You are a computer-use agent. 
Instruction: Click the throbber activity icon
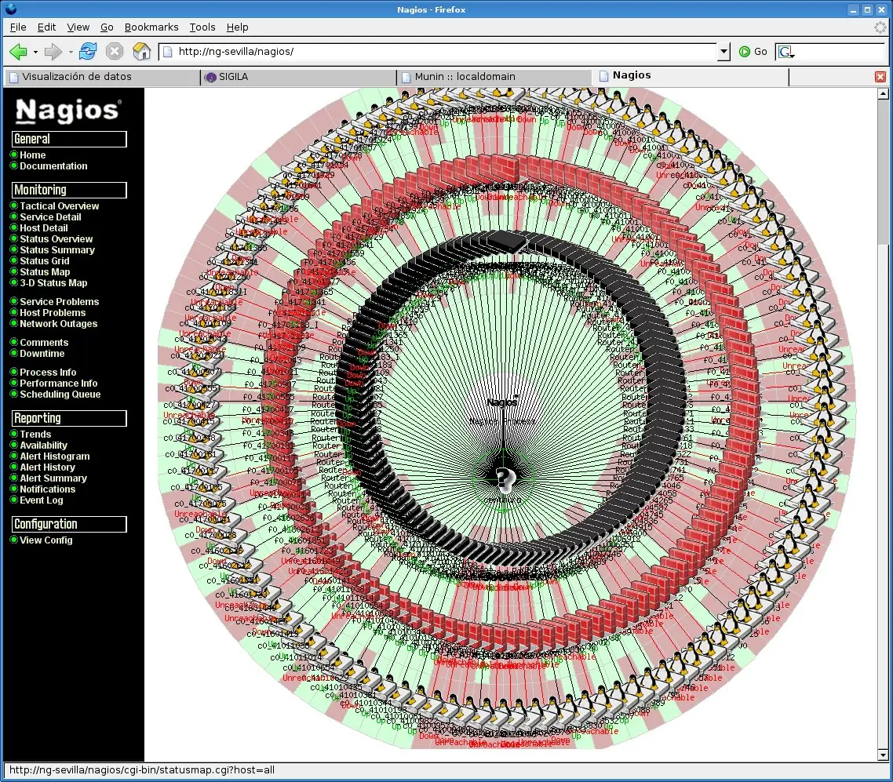click(880, 27)
